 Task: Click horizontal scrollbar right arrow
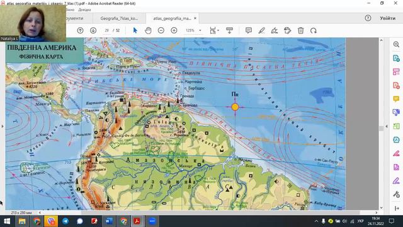click(x=377, y=213)
